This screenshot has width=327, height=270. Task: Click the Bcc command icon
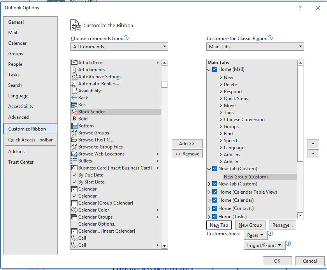(74, 105)
